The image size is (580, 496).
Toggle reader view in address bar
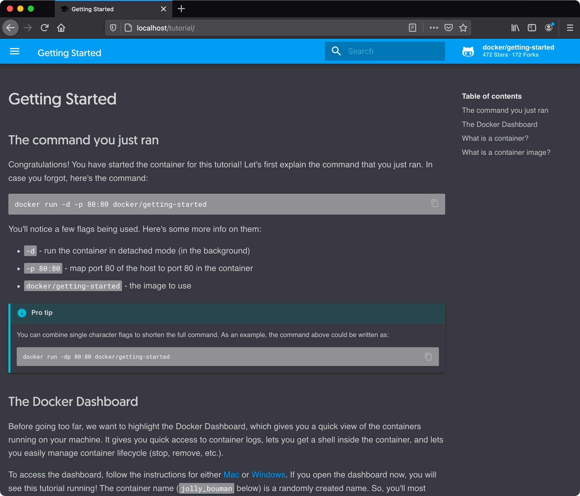(412, 28)
